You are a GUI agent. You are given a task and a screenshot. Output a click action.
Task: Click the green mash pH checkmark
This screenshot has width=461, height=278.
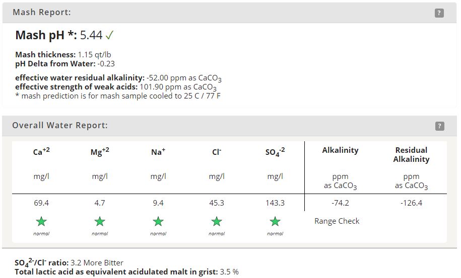(109, 35)
